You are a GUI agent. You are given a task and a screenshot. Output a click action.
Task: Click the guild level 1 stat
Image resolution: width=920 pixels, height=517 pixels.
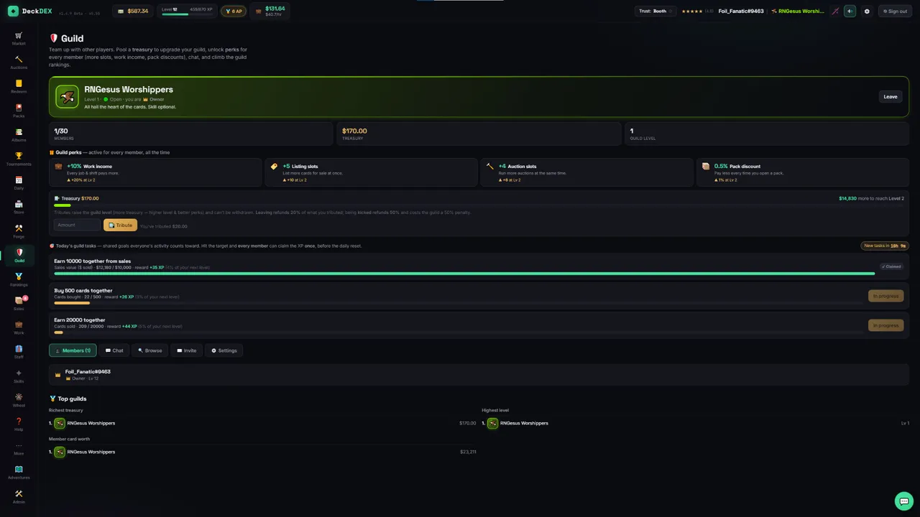(x=767, y=134)
